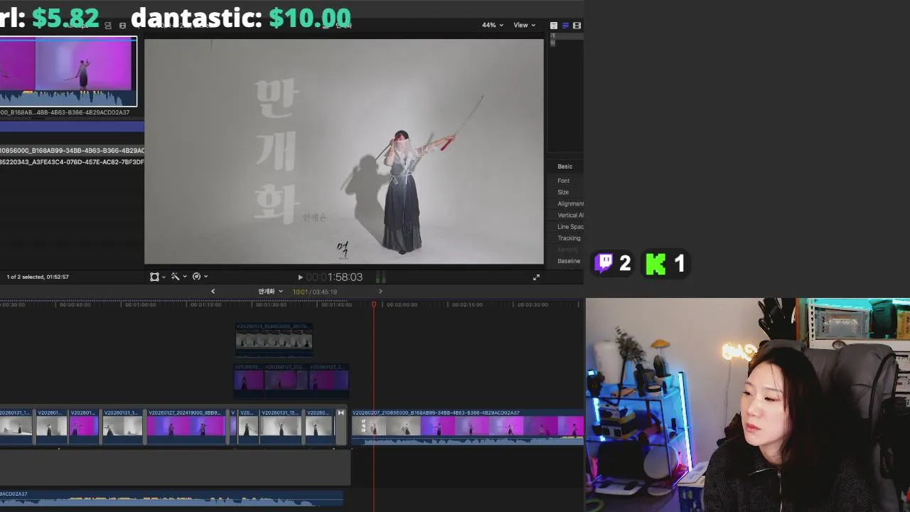Click the project duration 03:45:19 text
Viewport: 910px width, 512px height.
click(325, 292)
